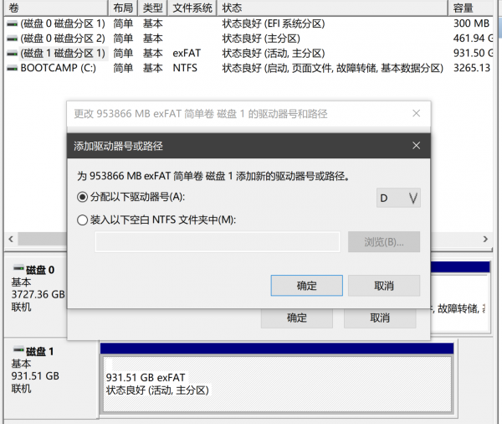Click the empty NTFS folder path text field

(218, 242)
